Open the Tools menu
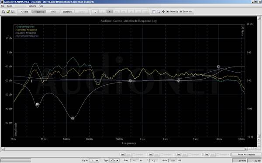Viewport: 262px width, 163px height. tap(10, 6)
